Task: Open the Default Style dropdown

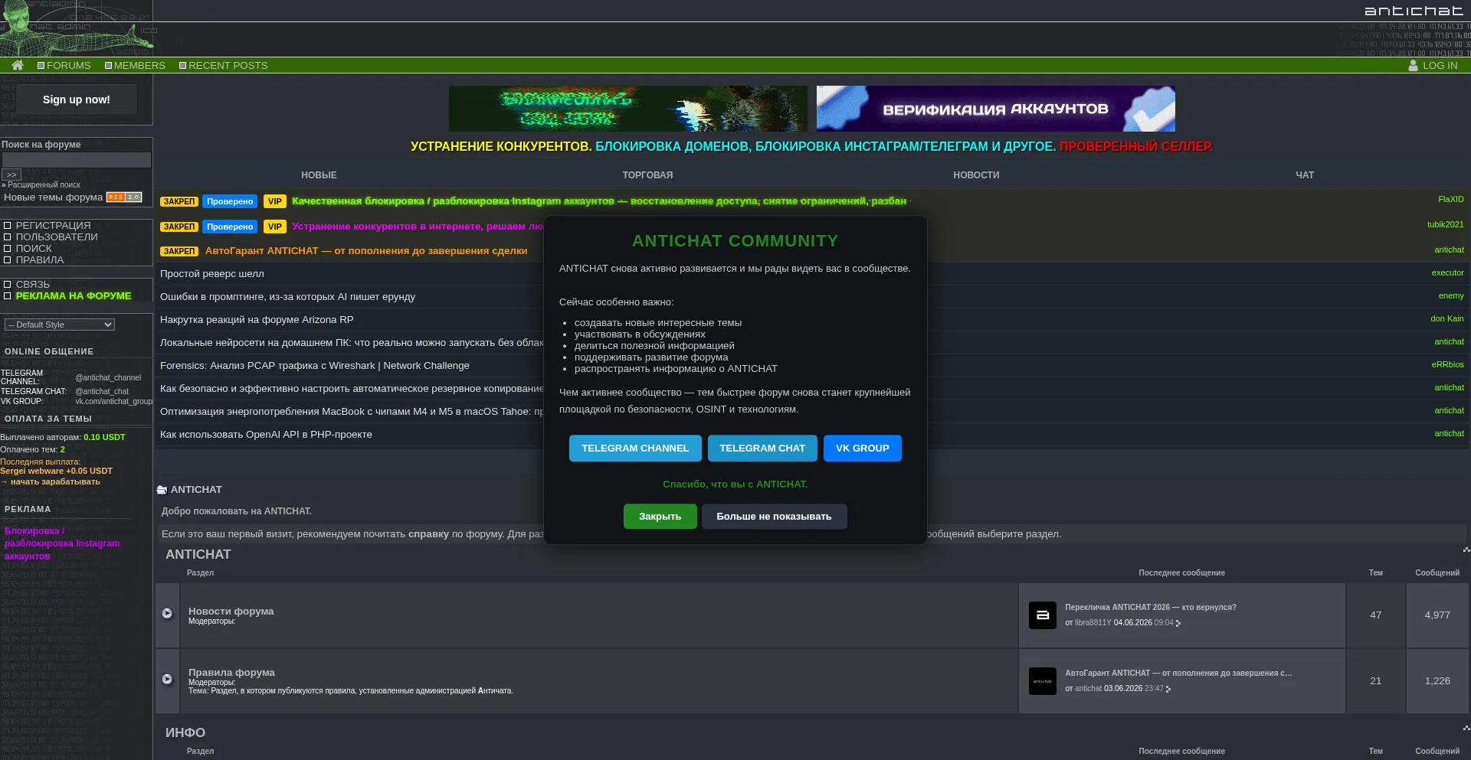Action: pos(59,325)
